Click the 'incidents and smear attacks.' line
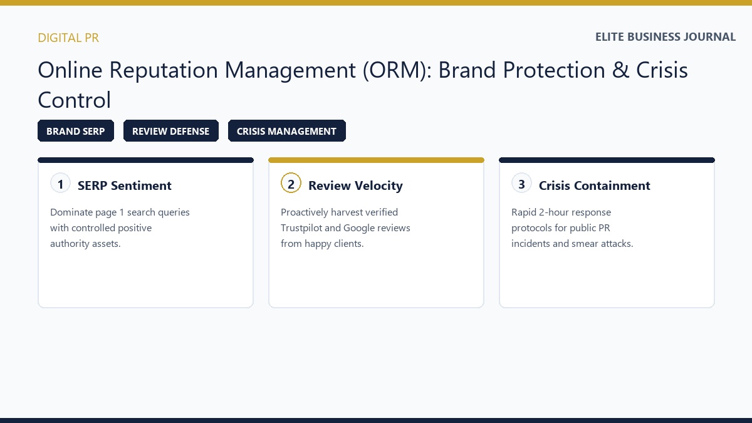The width and height of the screenshot is (752, 423). coord(572,244)
